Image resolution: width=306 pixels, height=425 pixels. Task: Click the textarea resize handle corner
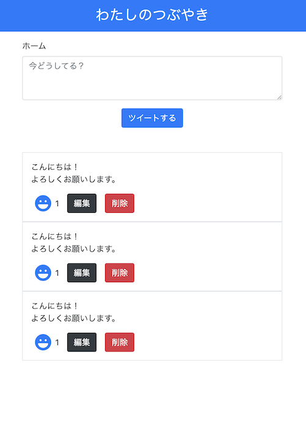point(279,98)
